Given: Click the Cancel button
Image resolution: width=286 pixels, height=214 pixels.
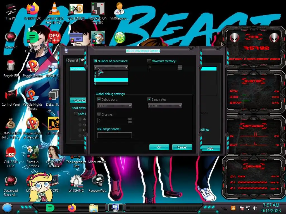Looking at the screenshot, I should [182, 147].
